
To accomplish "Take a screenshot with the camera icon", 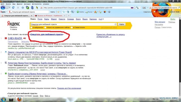I will [144, 8].
